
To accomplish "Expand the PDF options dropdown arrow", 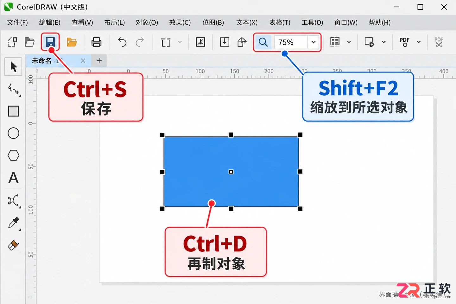I will tap(419, 42).
